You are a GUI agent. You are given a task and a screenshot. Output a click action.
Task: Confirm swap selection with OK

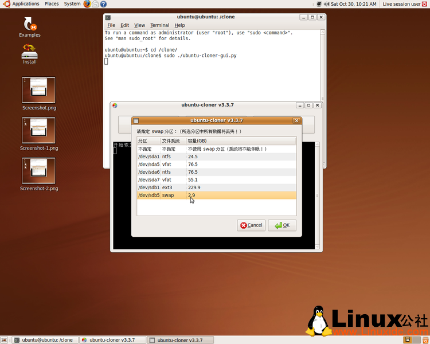(x=282, y=225)
